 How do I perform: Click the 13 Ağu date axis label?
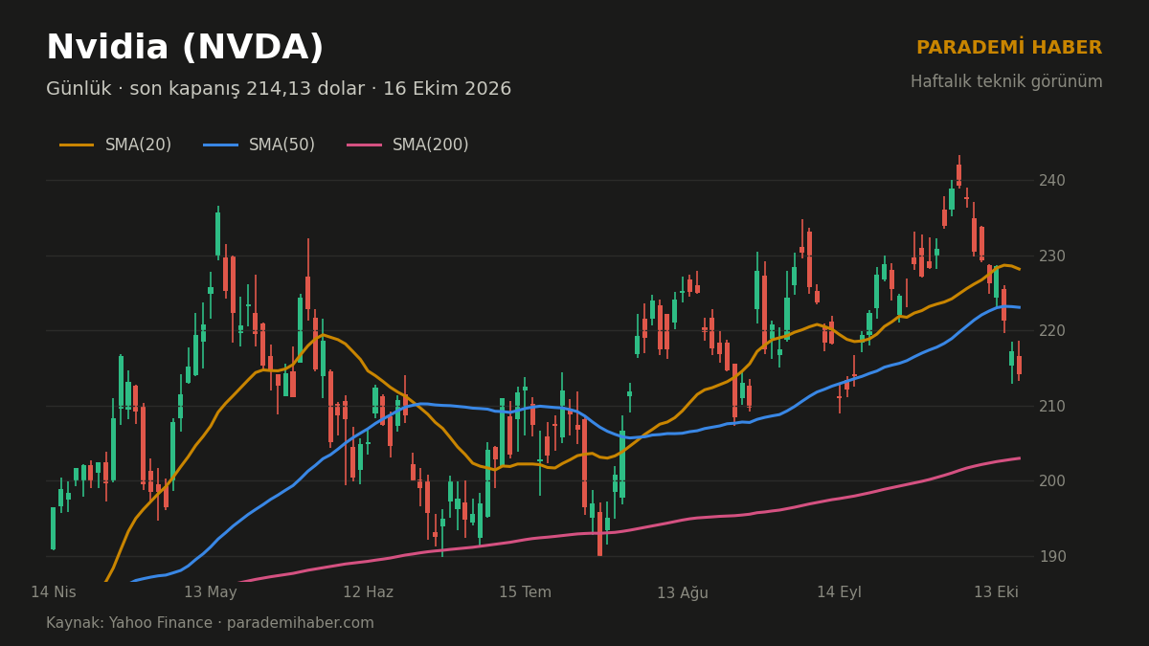point(683,593)
